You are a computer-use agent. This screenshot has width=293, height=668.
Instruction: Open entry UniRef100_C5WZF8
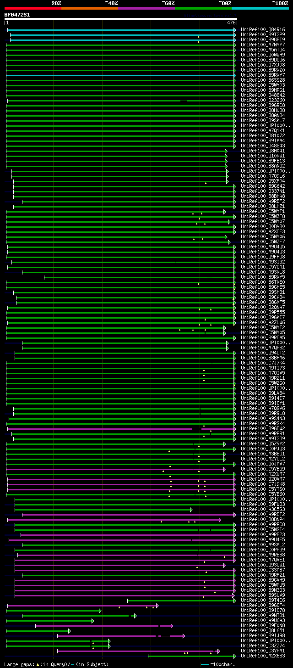[x=263, y=216]
